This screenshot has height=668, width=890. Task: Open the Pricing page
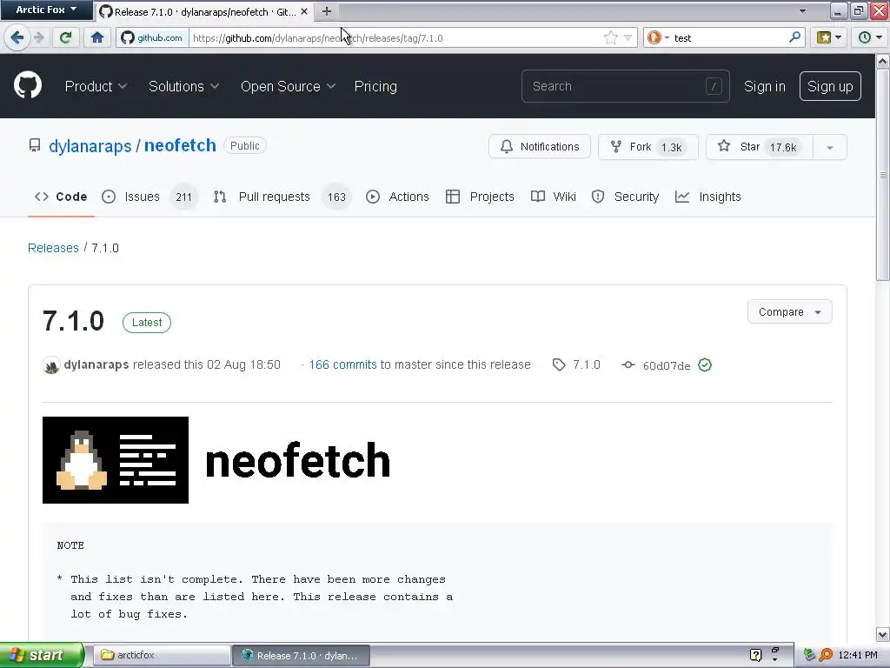[x=375, y=86]
